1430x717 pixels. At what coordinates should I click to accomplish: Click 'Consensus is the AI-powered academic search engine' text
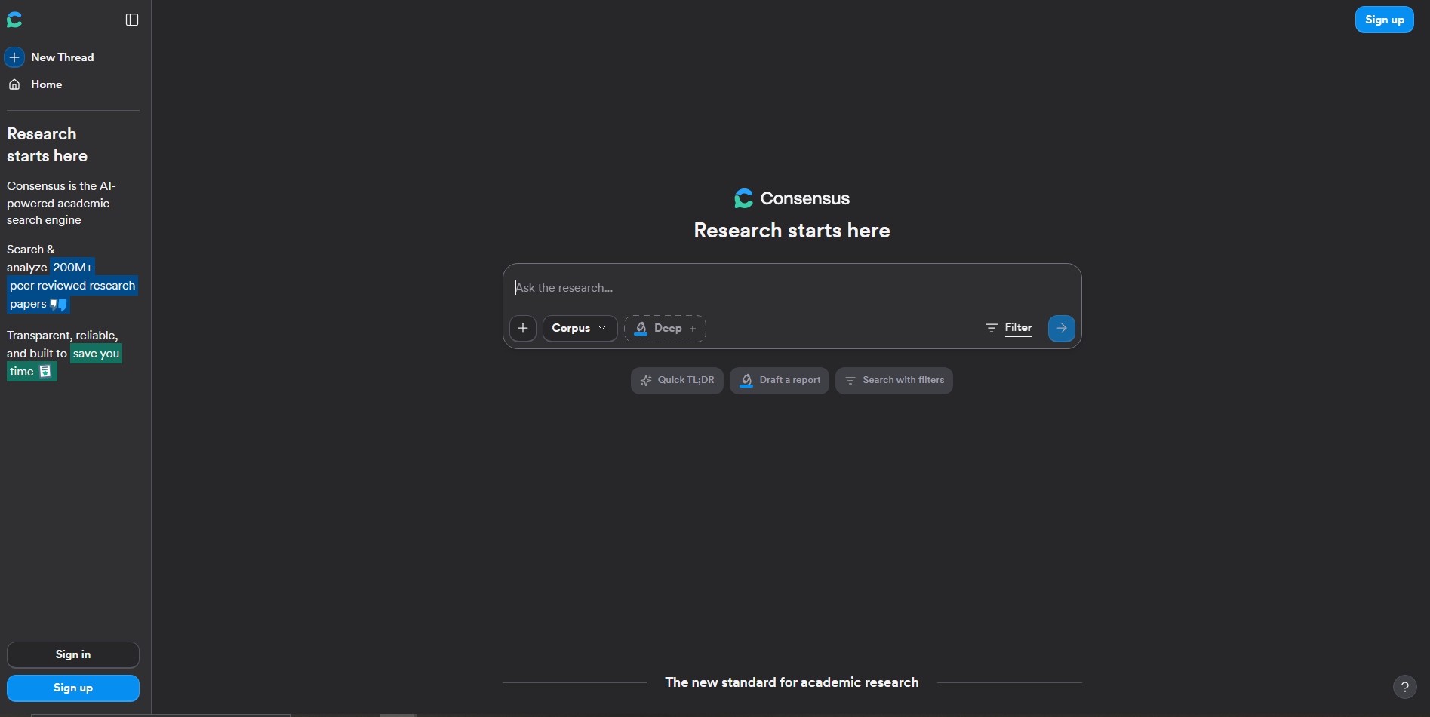[x=61, y=203]
